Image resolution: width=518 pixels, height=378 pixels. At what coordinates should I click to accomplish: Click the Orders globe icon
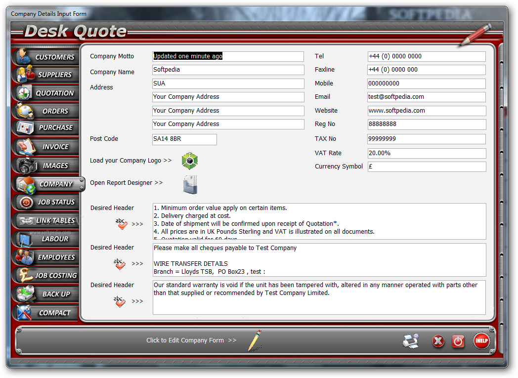(x=25, y=111)
